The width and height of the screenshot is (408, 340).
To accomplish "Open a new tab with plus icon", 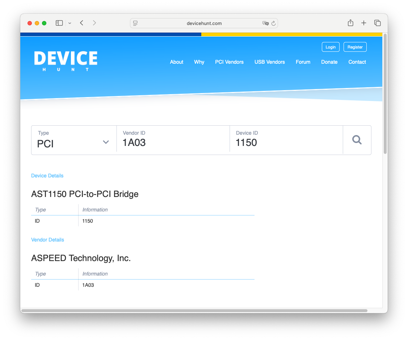I will [363, 23].
